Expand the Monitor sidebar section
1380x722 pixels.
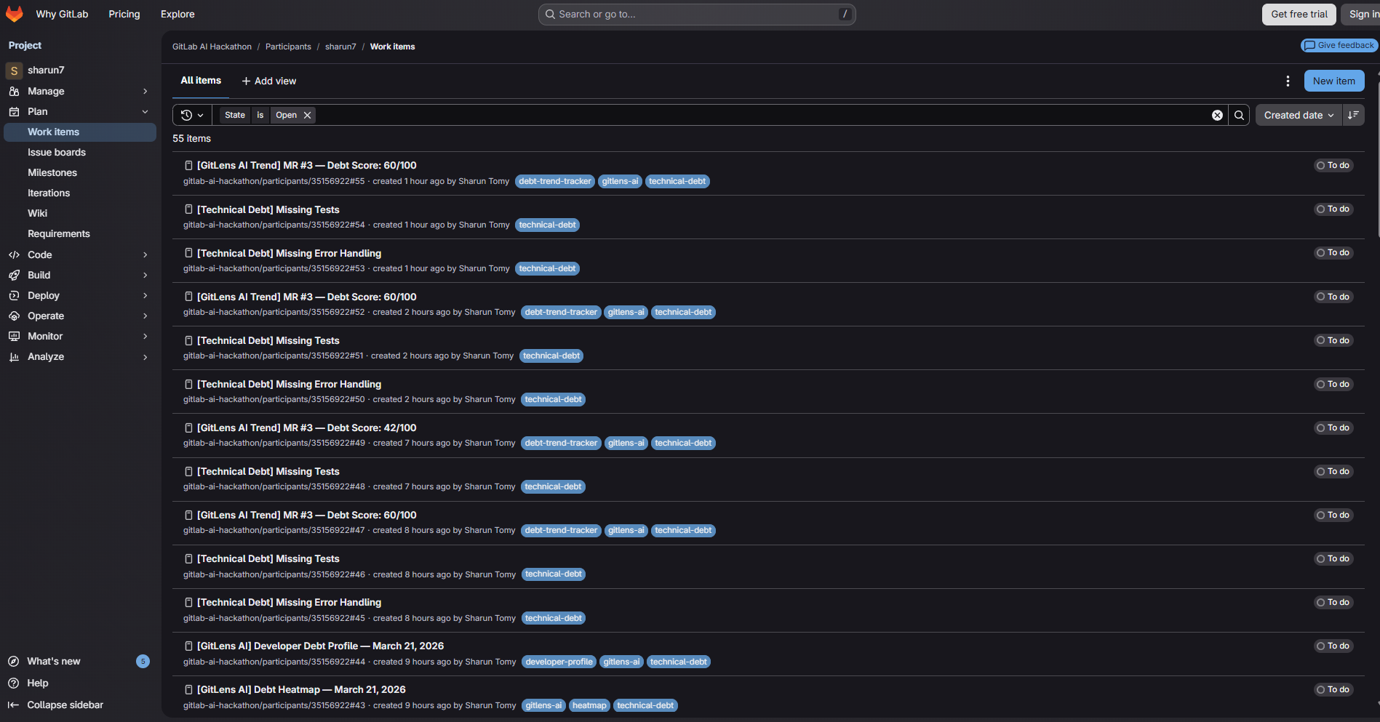point(80,336)
